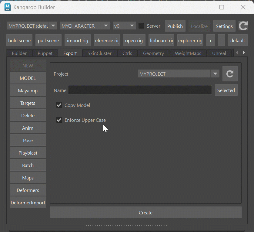254x232 pixels.
Task: Refresh the Project list icon
Action: (230, 74)
